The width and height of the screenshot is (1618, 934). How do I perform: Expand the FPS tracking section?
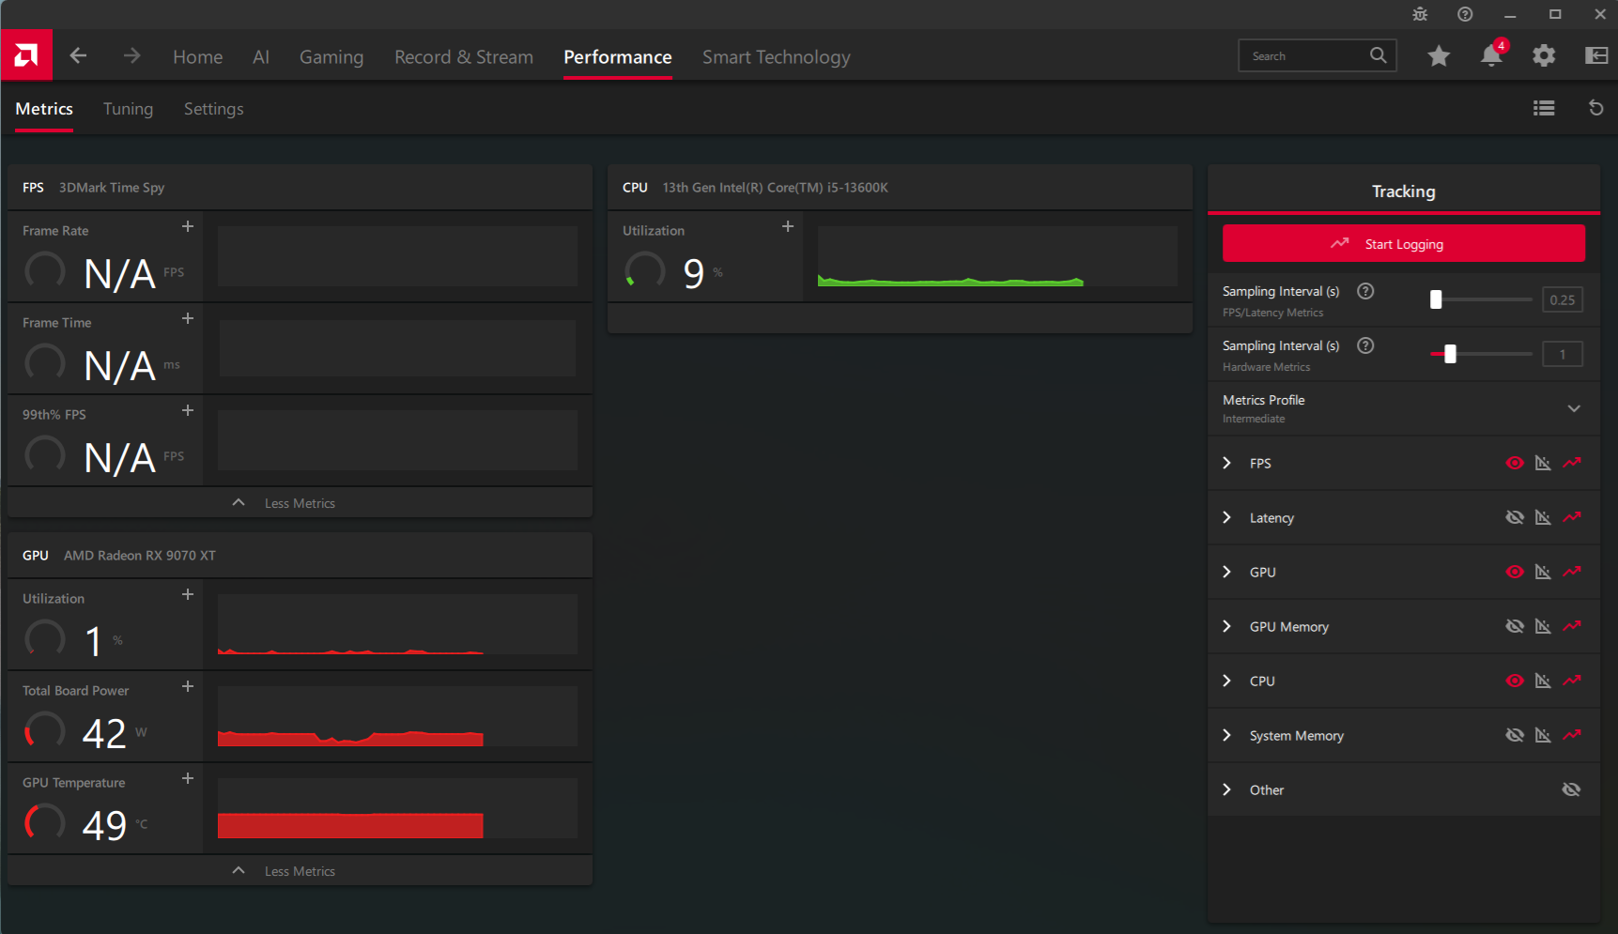[1226, 463]
